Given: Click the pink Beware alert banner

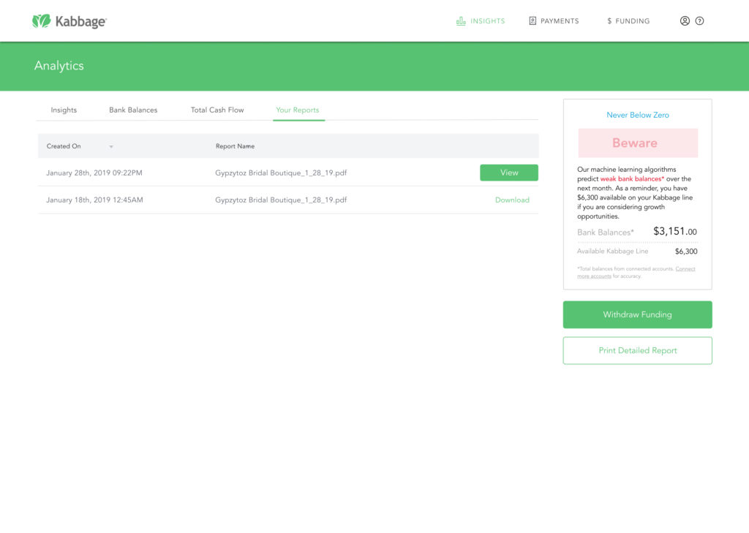Looking at the screenshot, I should [x=638, y=143].
